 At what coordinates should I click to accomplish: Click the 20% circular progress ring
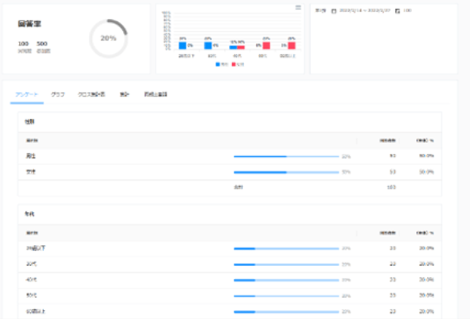click(108, 38)
